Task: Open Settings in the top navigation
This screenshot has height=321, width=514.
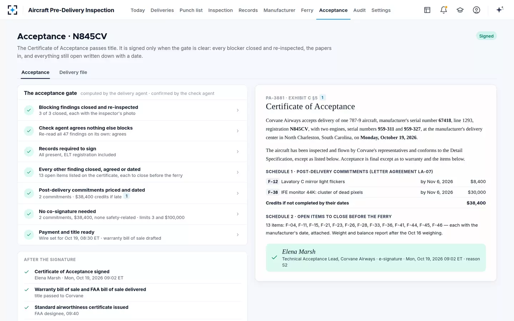Action: pyautogui.click(x=381, y=10)
